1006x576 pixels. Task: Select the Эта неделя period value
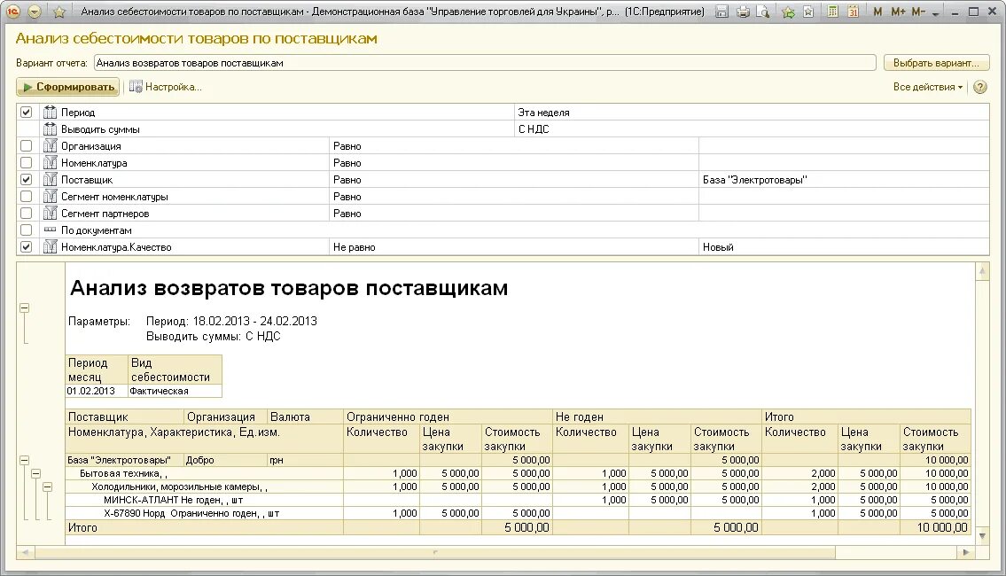point(752,113)
